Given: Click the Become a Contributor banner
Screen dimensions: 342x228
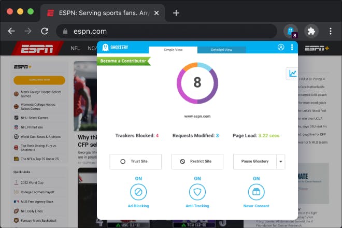Looking at the screenshot, I should [x=123, y=61].
